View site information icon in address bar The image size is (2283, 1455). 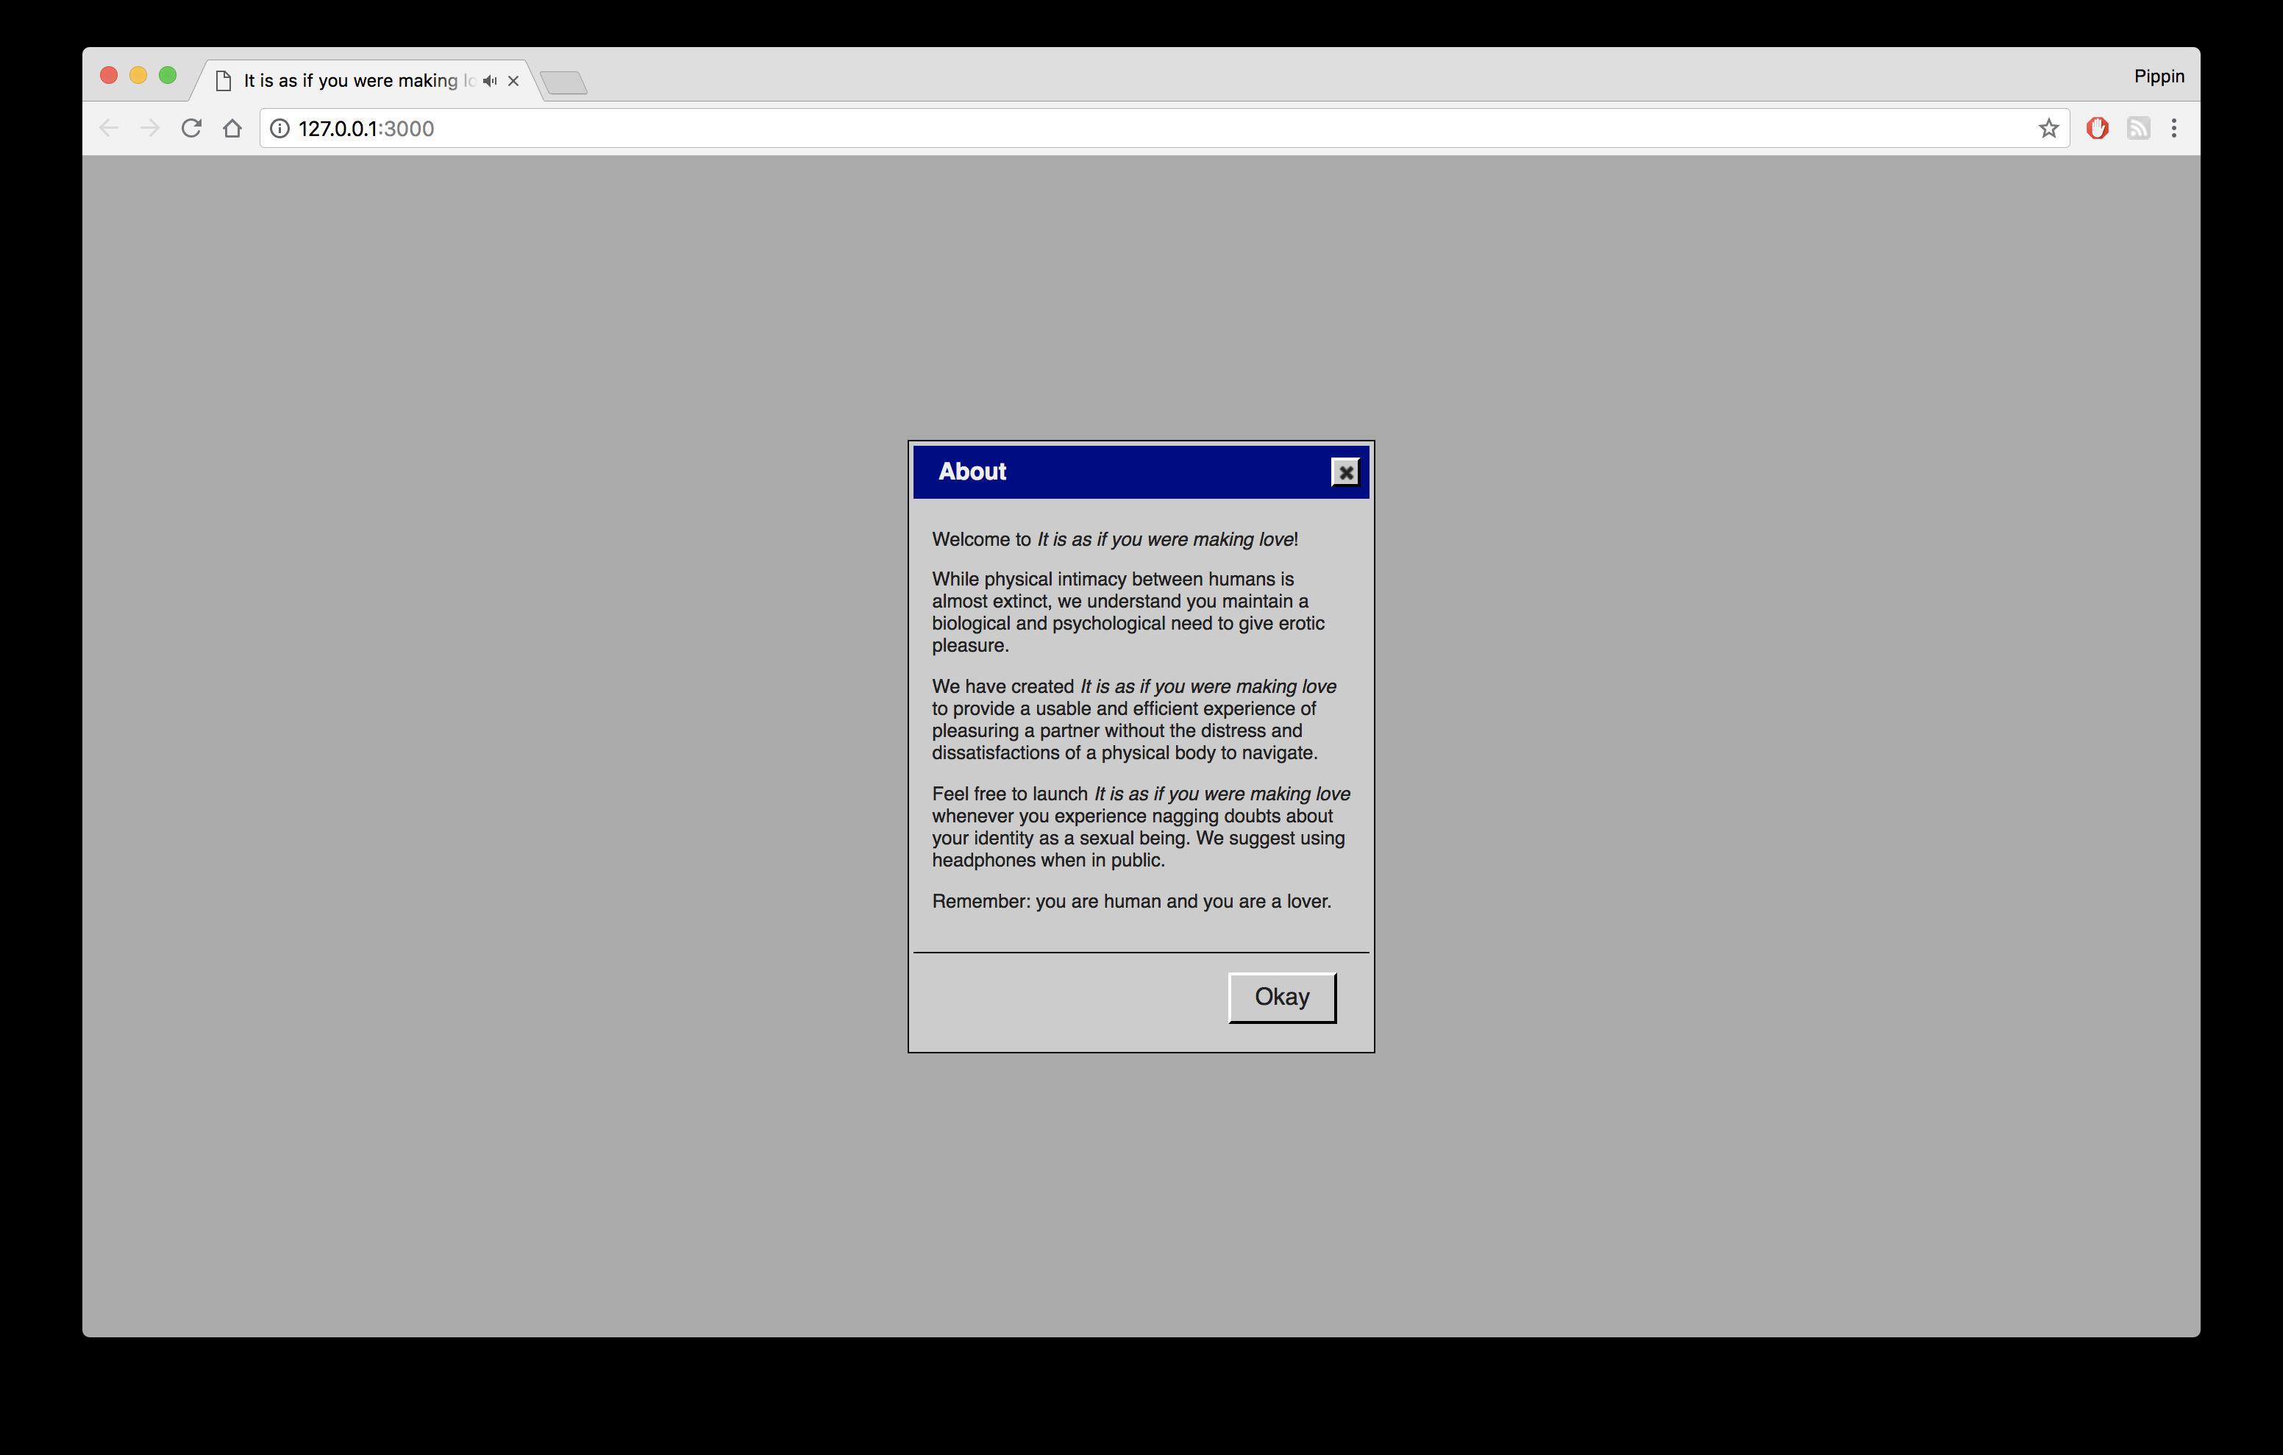pyautogui.click(x=279, y=128)
